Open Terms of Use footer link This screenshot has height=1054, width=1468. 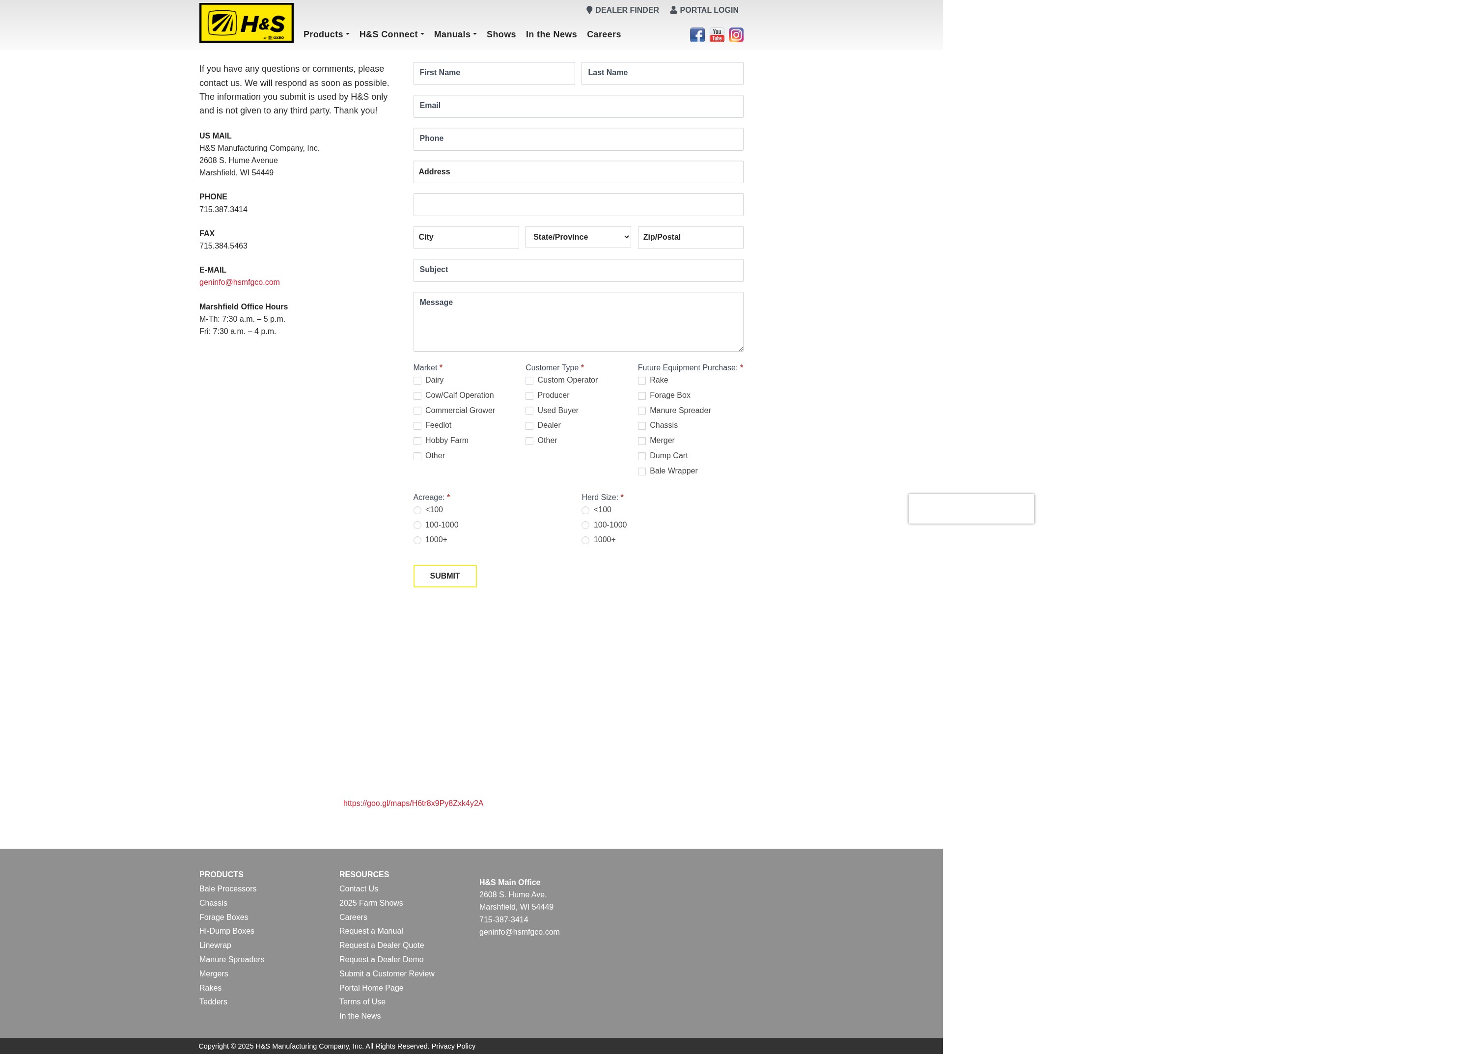pyautogui.click(x=362, y=1001)
